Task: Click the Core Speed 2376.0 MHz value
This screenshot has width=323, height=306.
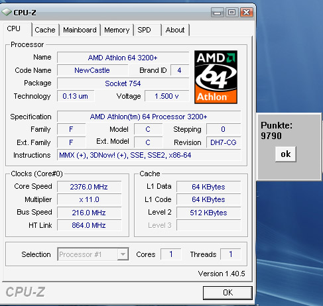Action: [90, 187]
